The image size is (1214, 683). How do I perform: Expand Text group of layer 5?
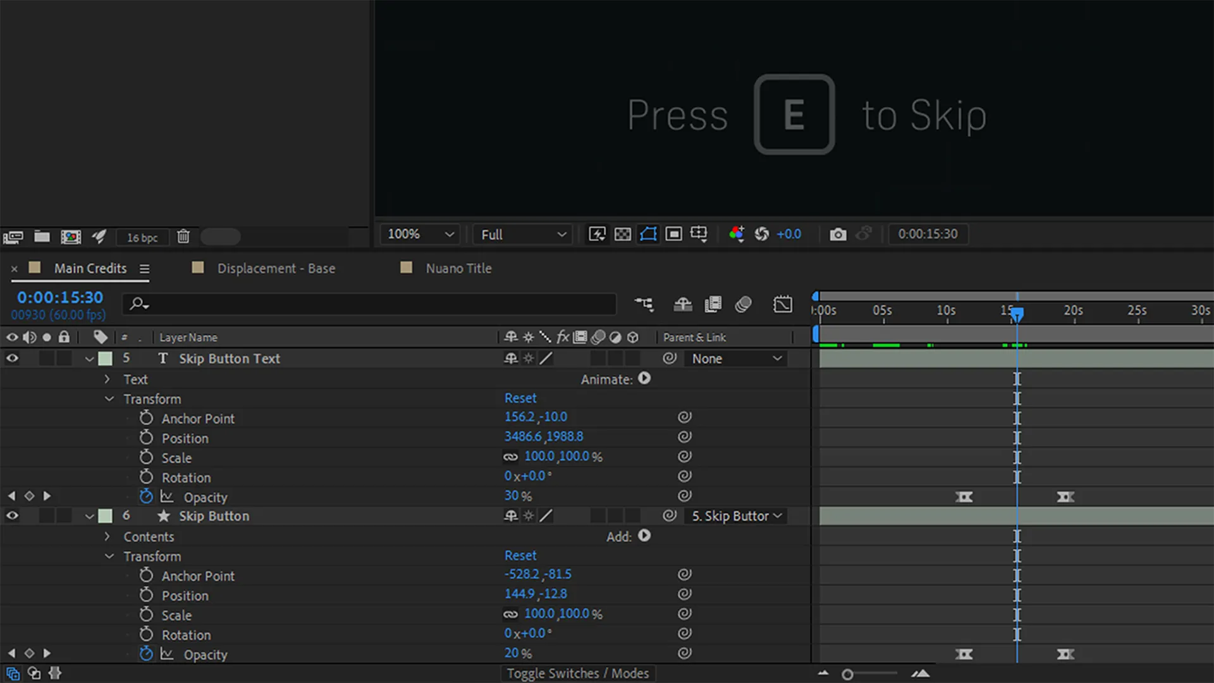[x=107, y=379]
